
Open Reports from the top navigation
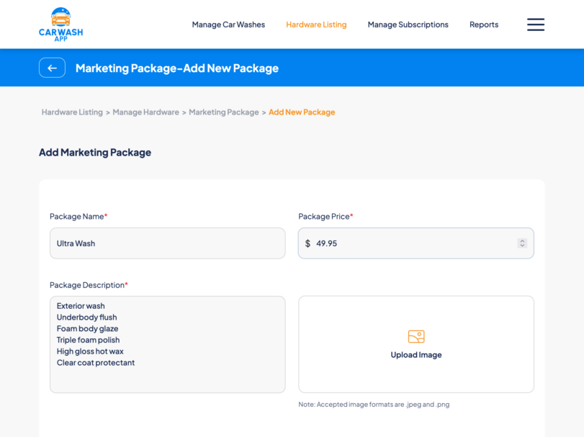click(x=484, y=24)
